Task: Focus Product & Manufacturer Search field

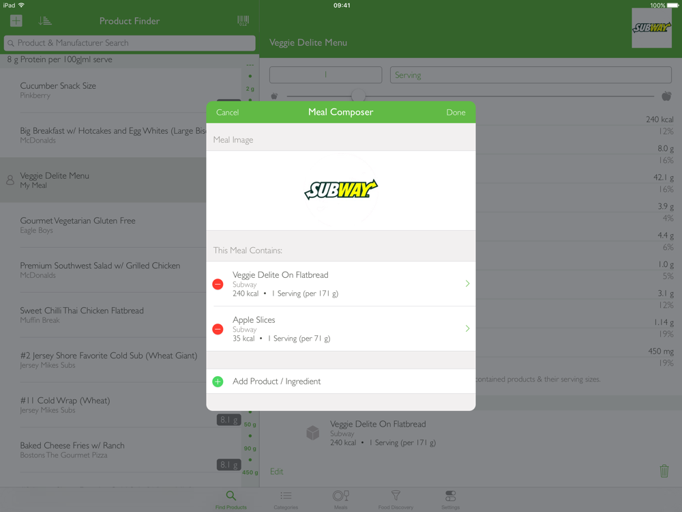Action: pyautogui.click(x=130, y=43)
